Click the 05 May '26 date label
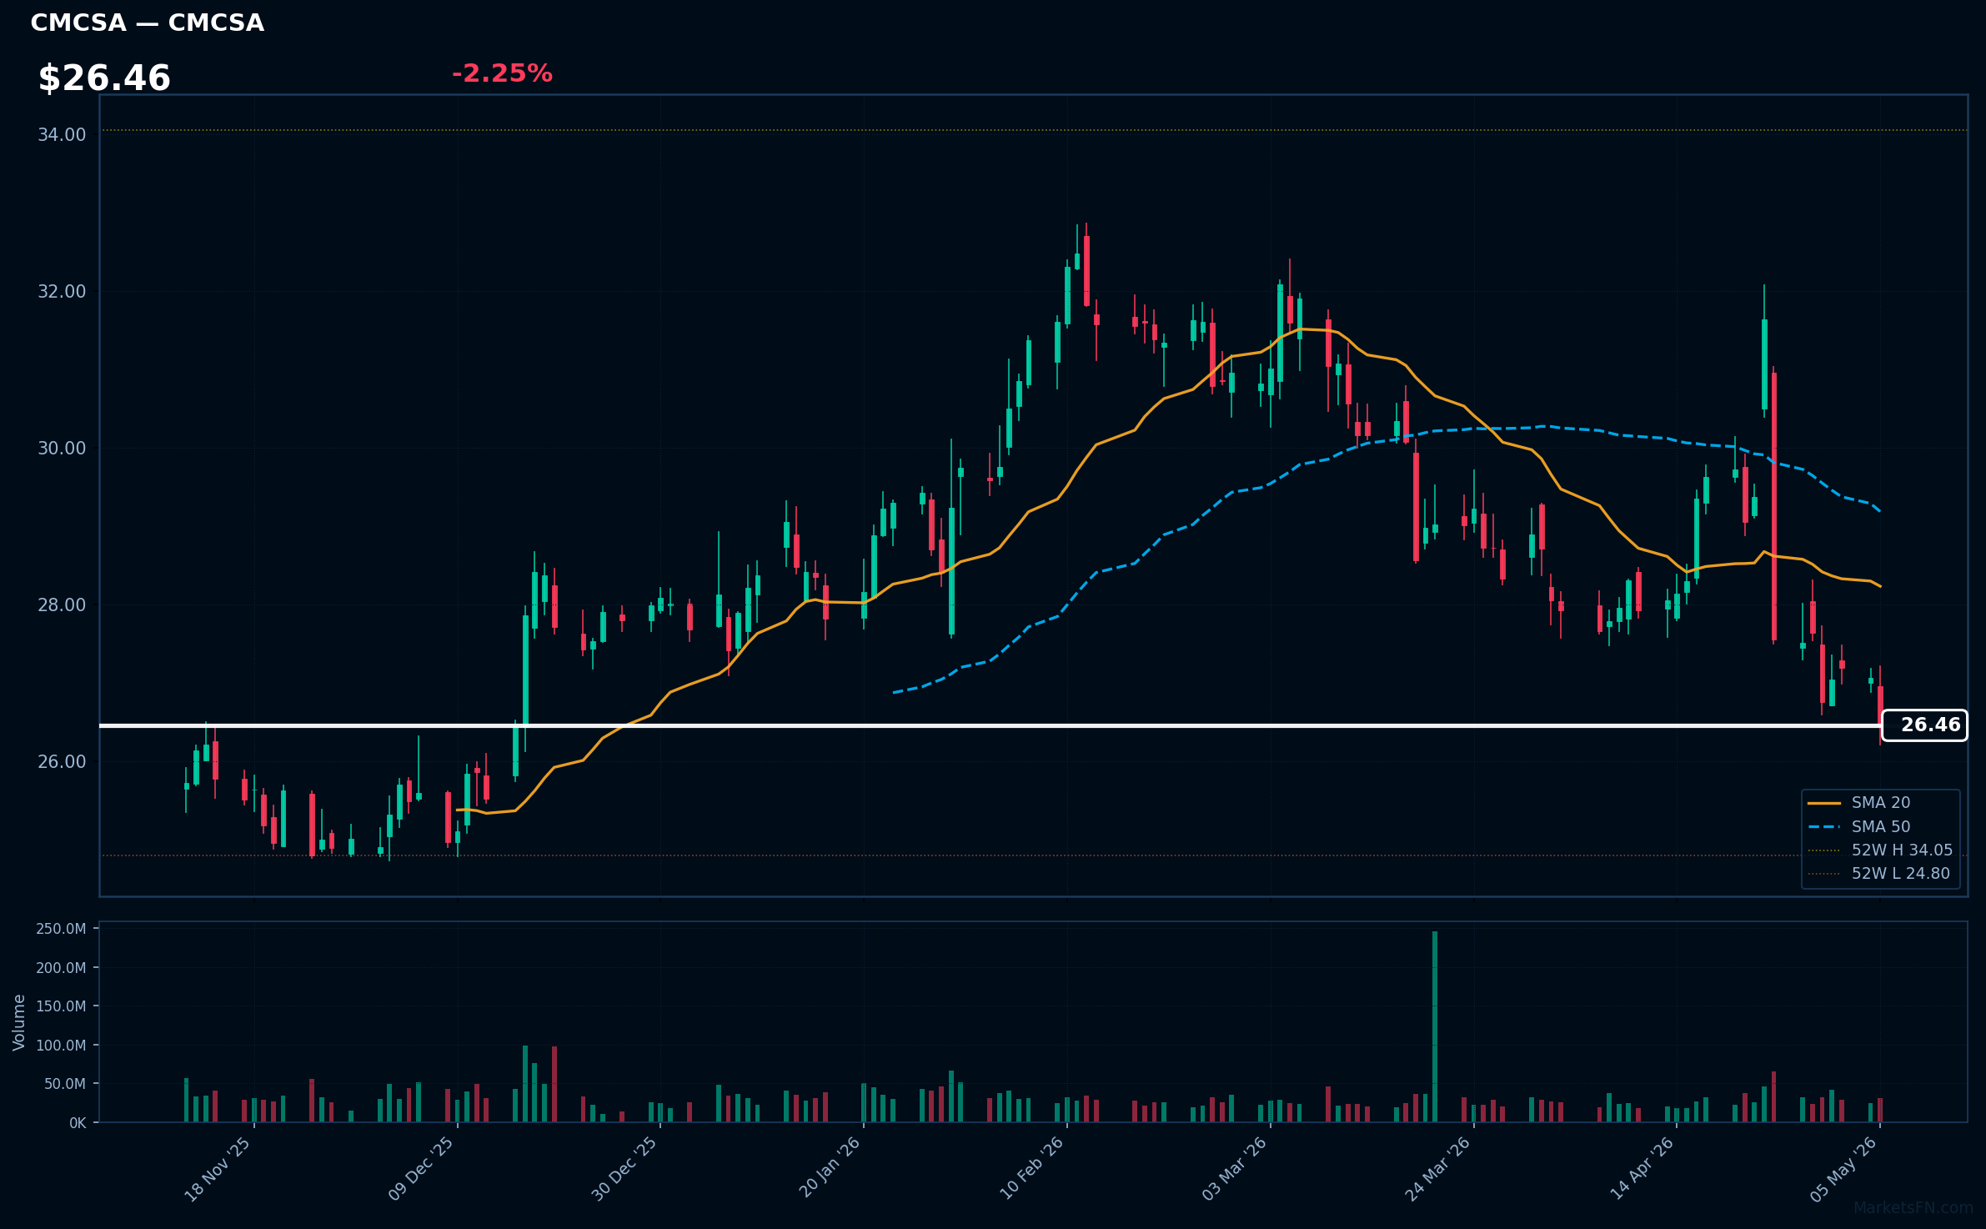1986x1229 pixels. (1843, 1170)
